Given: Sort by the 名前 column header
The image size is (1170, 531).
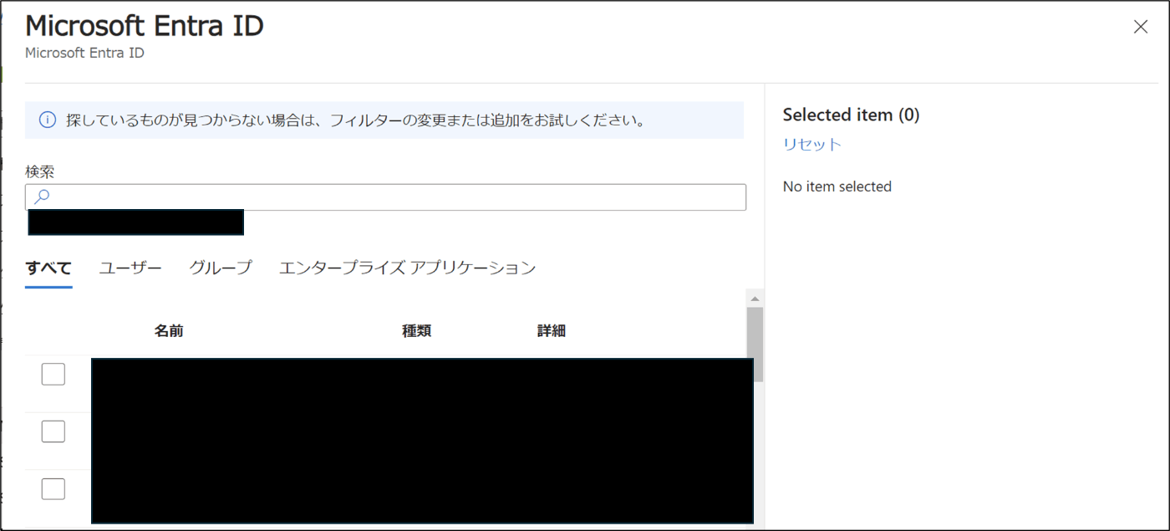Looking at the screenshot, I should (x=169, y=331).
